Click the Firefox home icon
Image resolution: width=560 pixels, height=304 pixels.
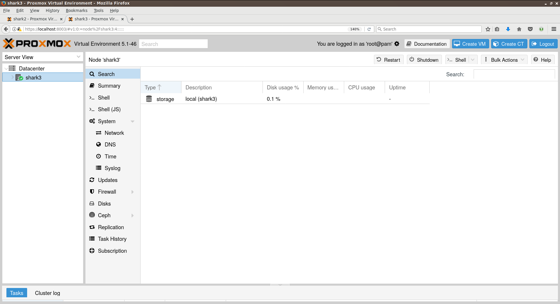tap(519, 29)
